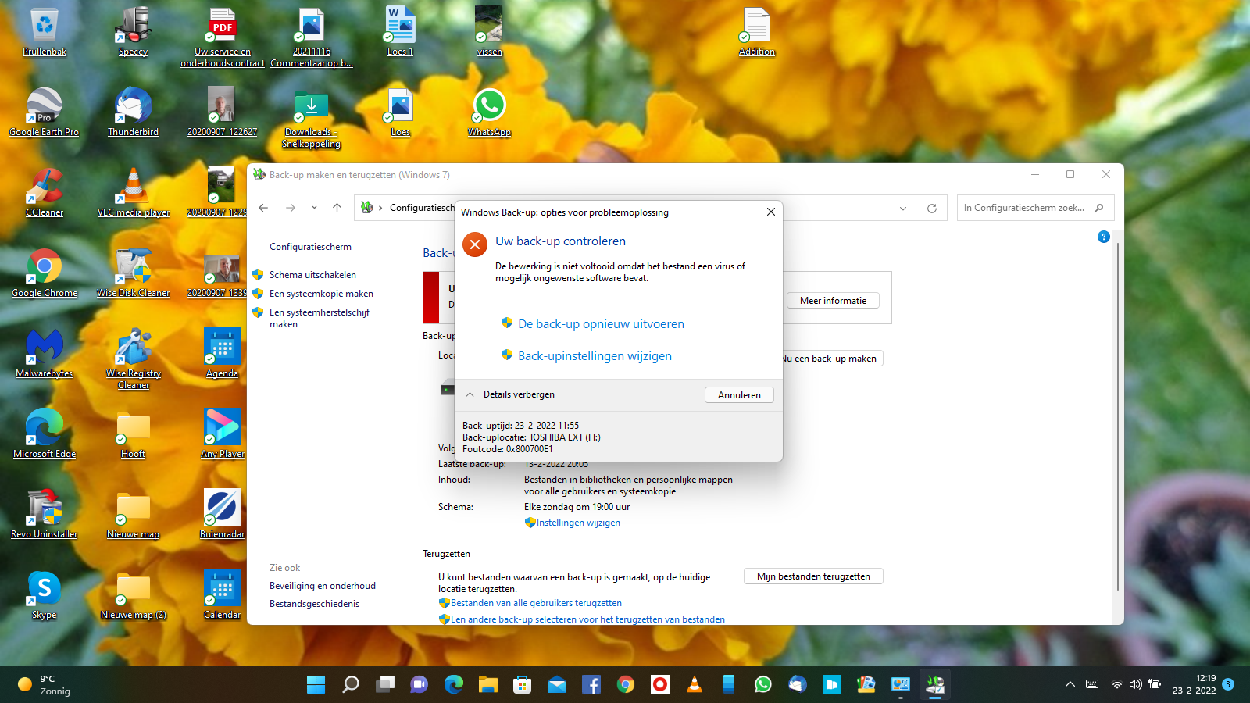Screen dimensions: 1250x703
Task: Click the red error icon in the dialog
Action: [x=474, y=244]
